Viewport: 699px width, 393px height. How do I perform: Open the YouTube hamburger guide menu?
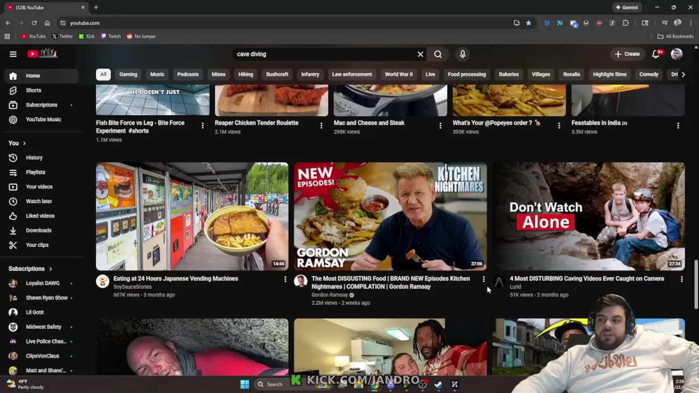[x=13, y=54]
